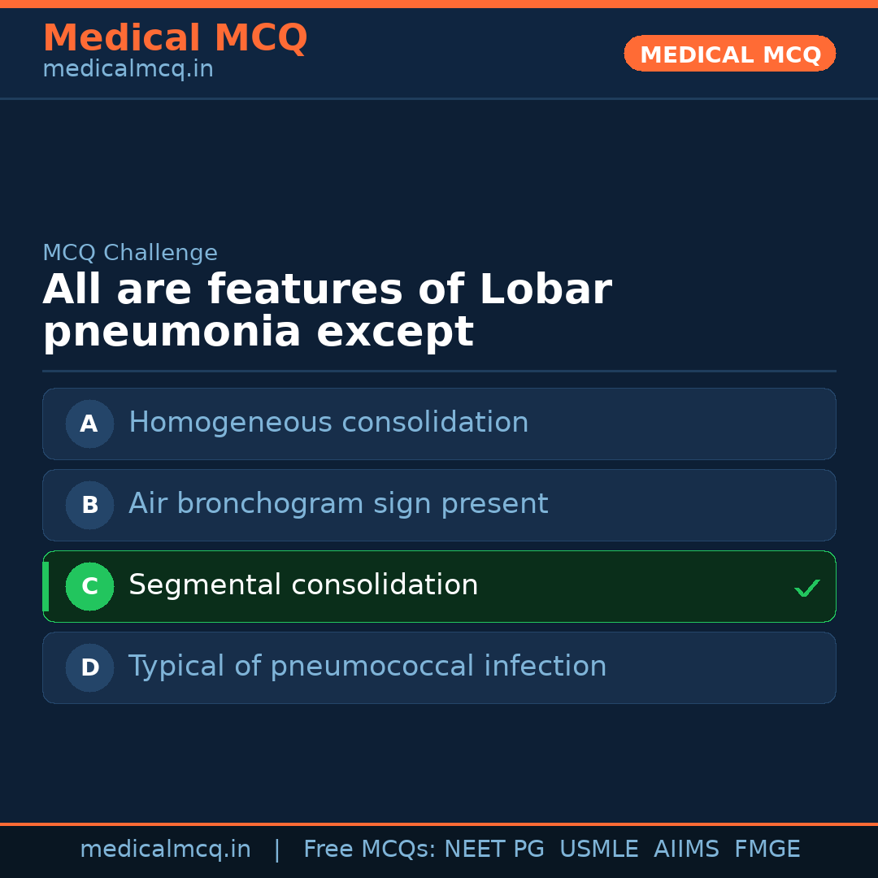Choose Air bronchogram sign present option
This screenshot has width=878, height=878.
338,504
